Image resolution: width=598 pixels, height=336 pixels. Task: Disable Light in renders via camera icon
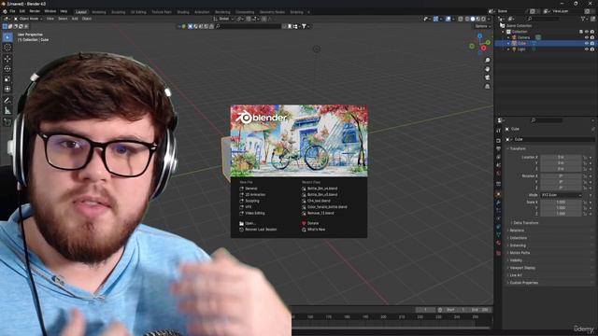(x=592, y=49)
